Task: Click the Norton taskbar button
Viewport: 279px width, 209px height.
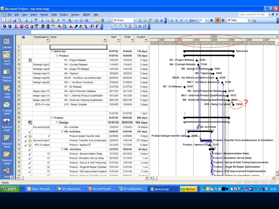Action: 189,189
